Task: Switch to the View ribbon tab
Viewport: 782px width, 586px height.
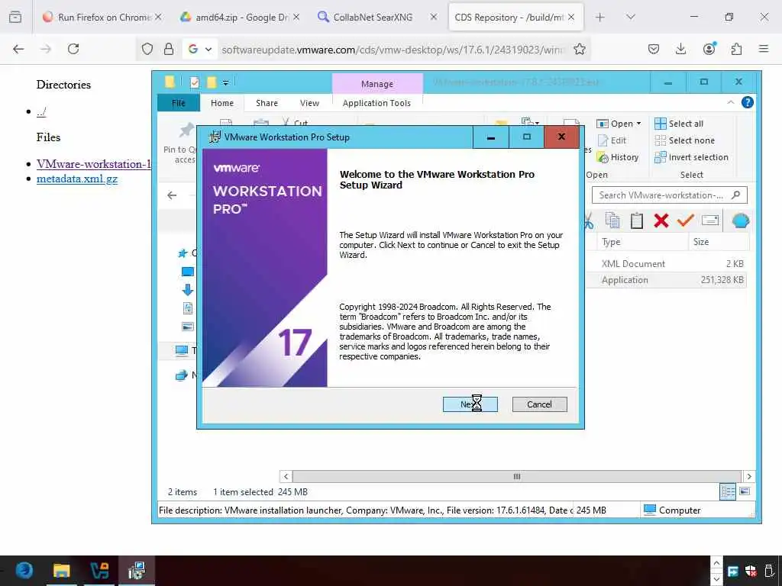Action: click(309, 103)
